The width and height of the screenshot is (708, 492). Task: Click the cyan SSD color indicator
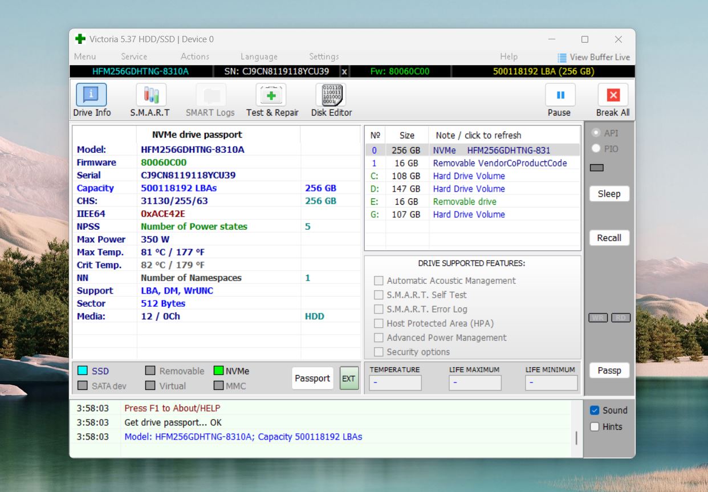click(83, 371)
